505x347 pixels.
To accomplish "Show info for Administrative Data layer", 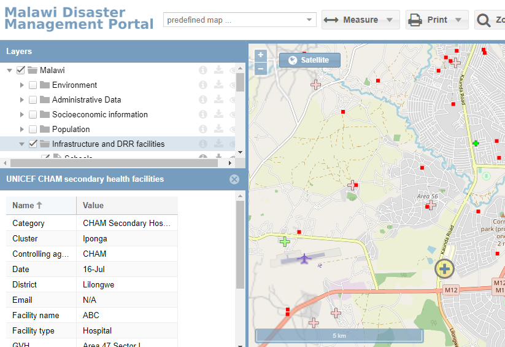I will pyautogui.click(x=203, y=99).
